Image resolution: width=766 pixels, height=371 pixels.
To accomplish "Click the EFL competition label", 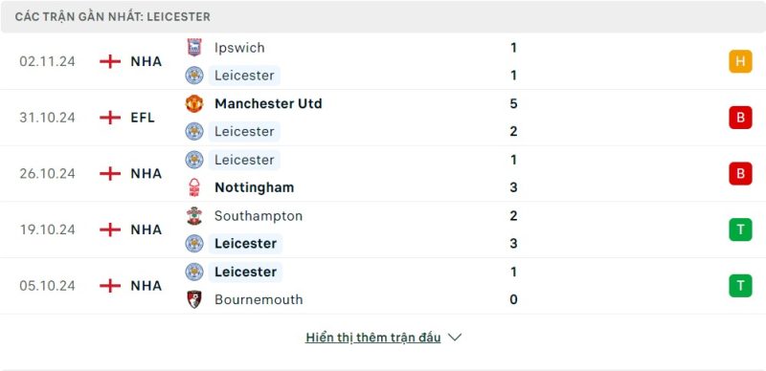I will pyautogui.click(x=143, y=118).
